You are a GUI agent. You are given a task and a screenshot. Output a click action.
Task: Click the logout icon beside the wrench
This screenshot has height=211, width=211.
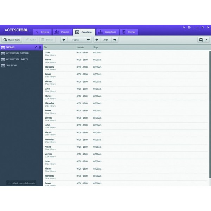pyautogui.click(x=189, y=27)
